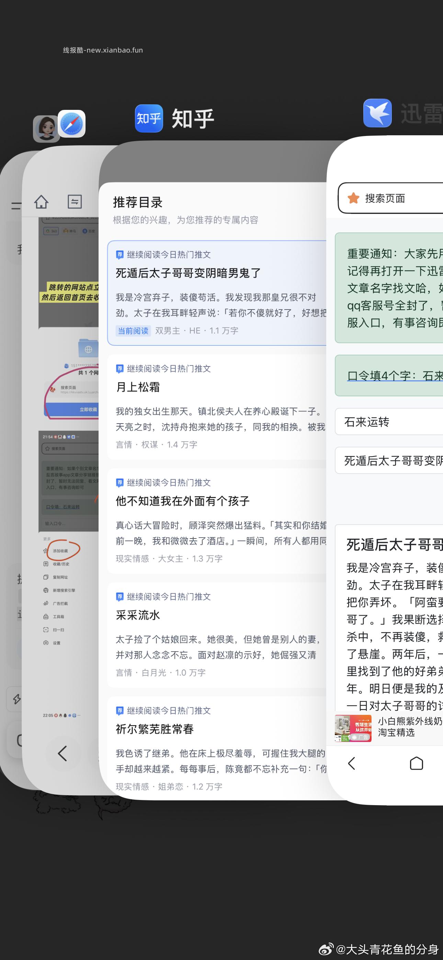This screenshot has height=960, width=443.
Task: Open story 采采流水
Action: (217, 635)
